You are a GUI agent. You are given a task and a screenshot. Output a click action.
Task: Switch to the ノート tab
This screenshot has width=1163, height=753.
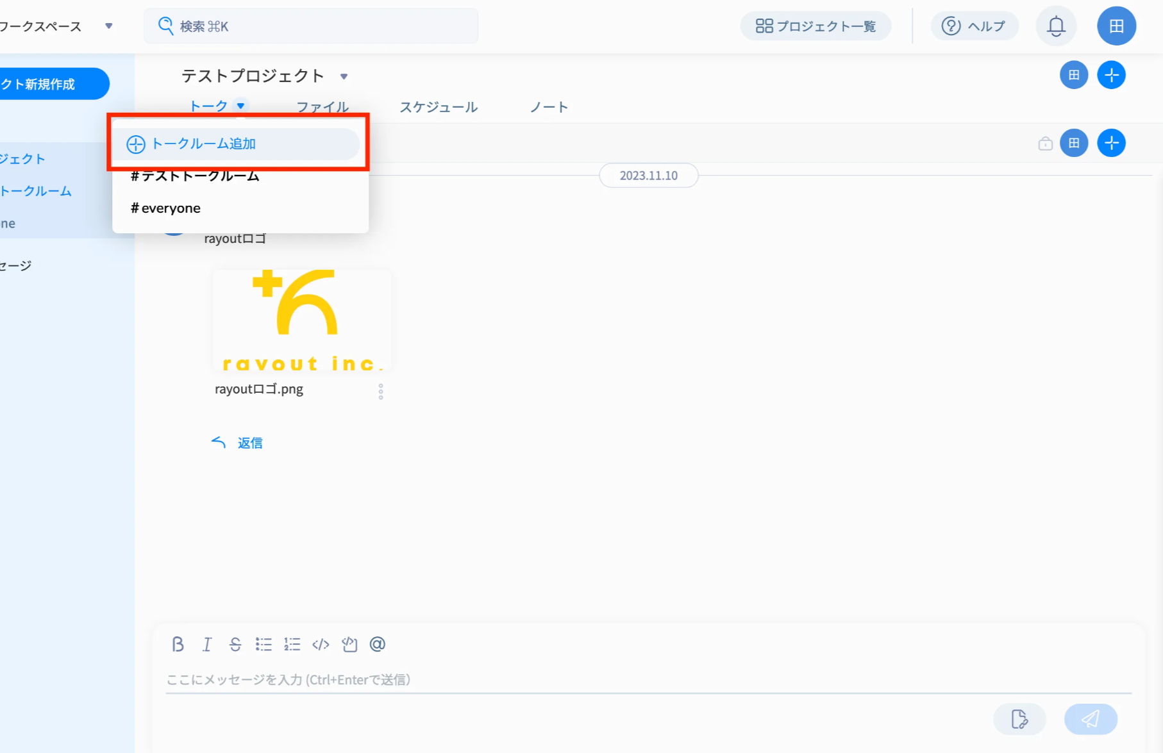point(549,107)
